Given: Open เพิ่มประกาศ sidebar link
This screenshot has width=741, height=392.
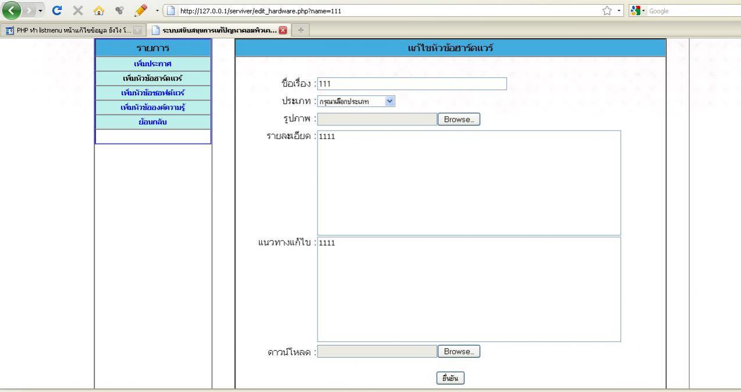Looking at the screenshot, I should [x=153, y=63].
